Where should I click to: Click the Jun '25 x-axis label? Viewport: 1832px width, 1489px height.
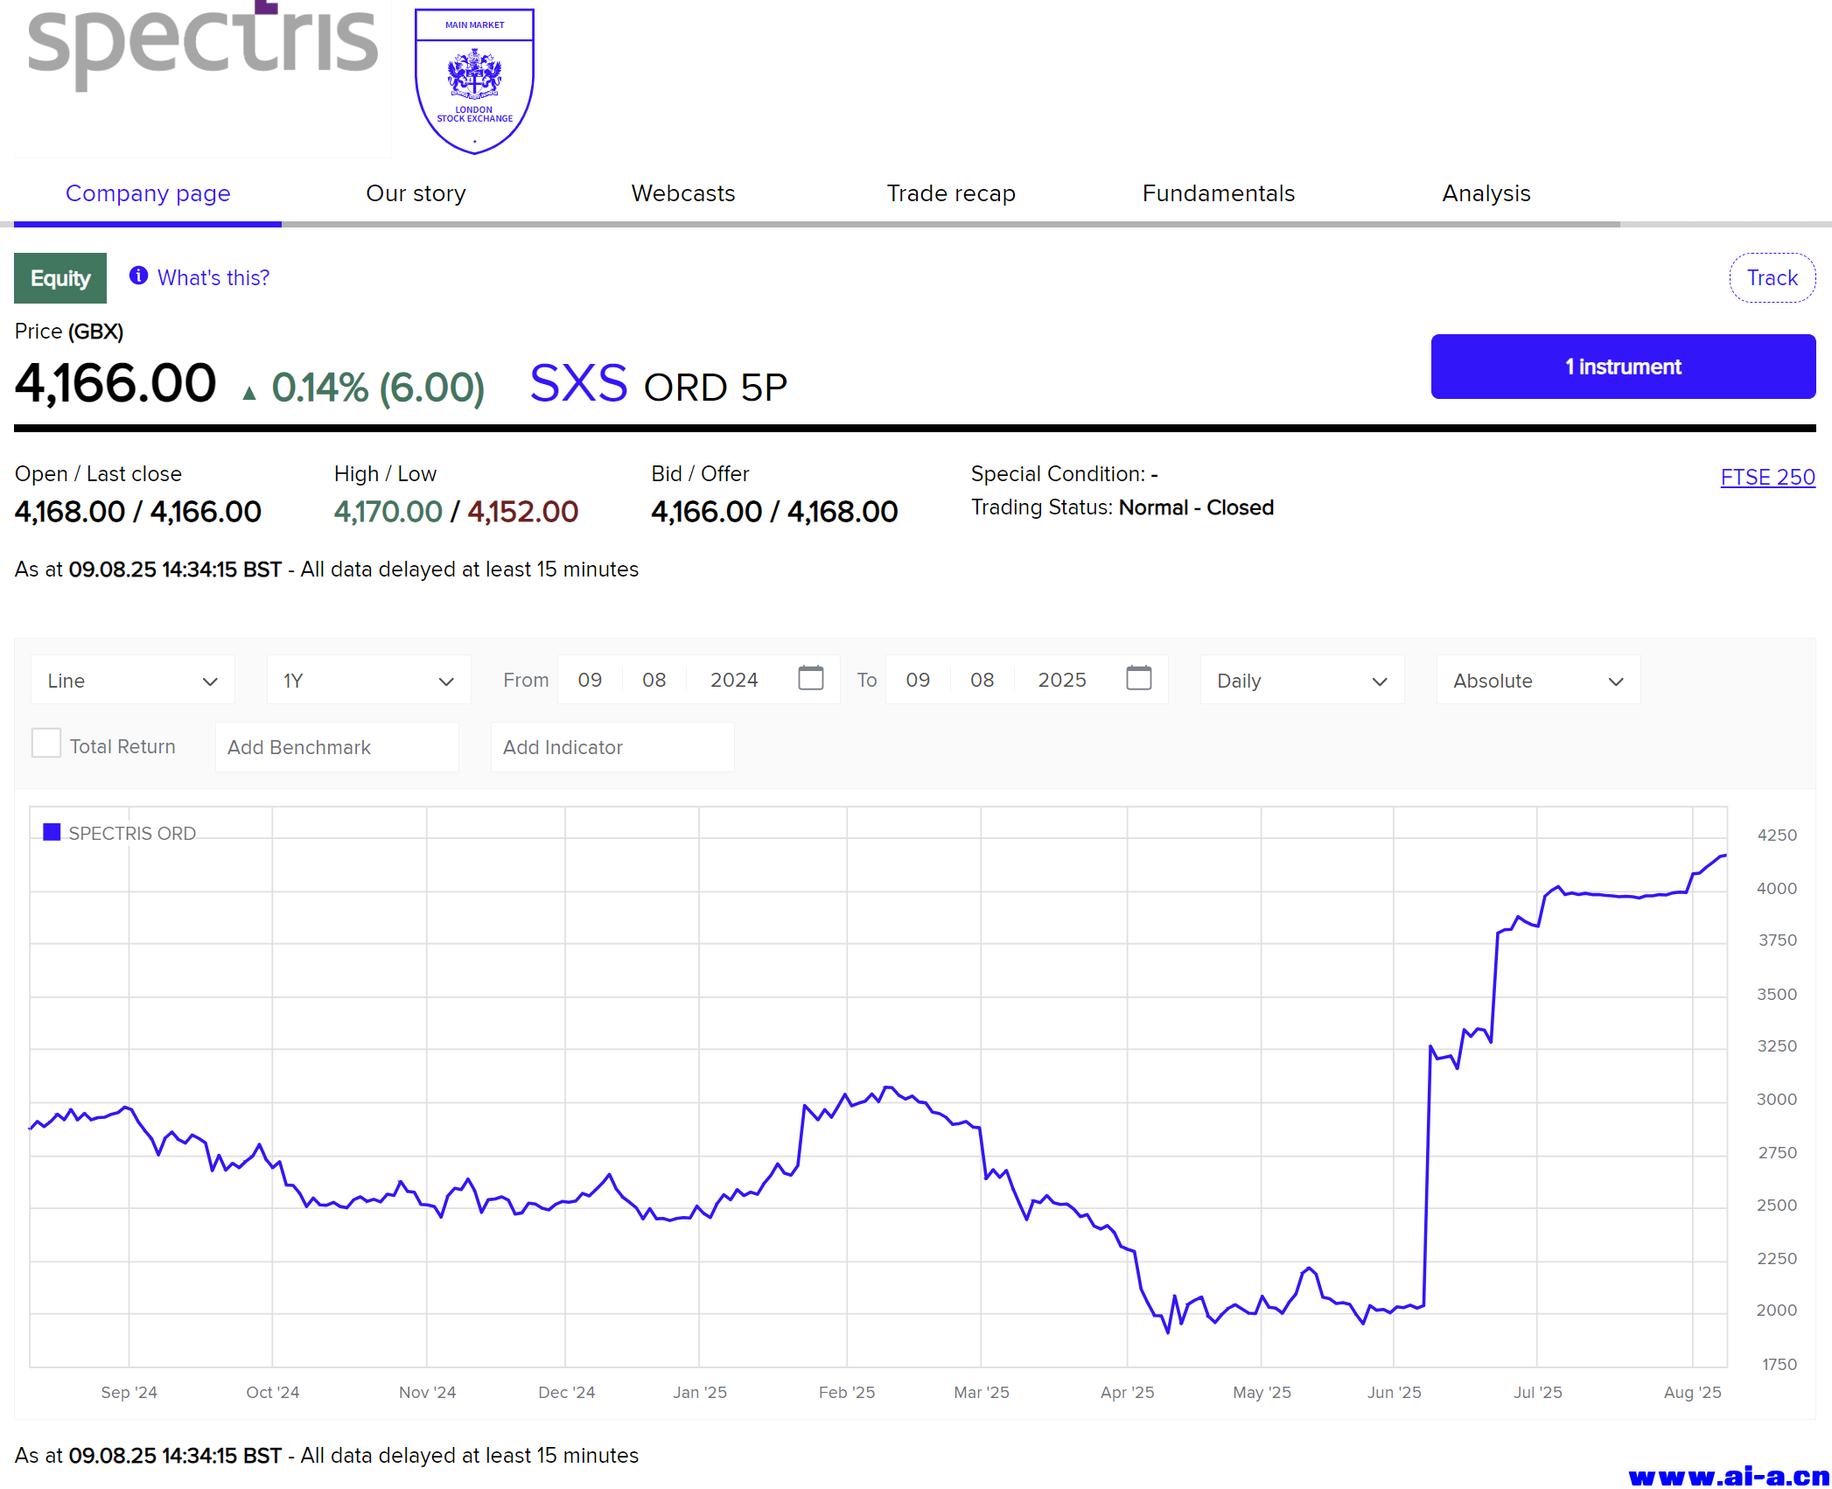coord(1395,1392)
